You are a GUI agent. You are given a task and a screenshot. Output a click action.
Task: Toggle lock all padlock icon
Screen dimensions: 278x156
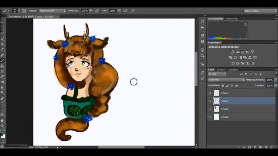click(x=236, y=86)
